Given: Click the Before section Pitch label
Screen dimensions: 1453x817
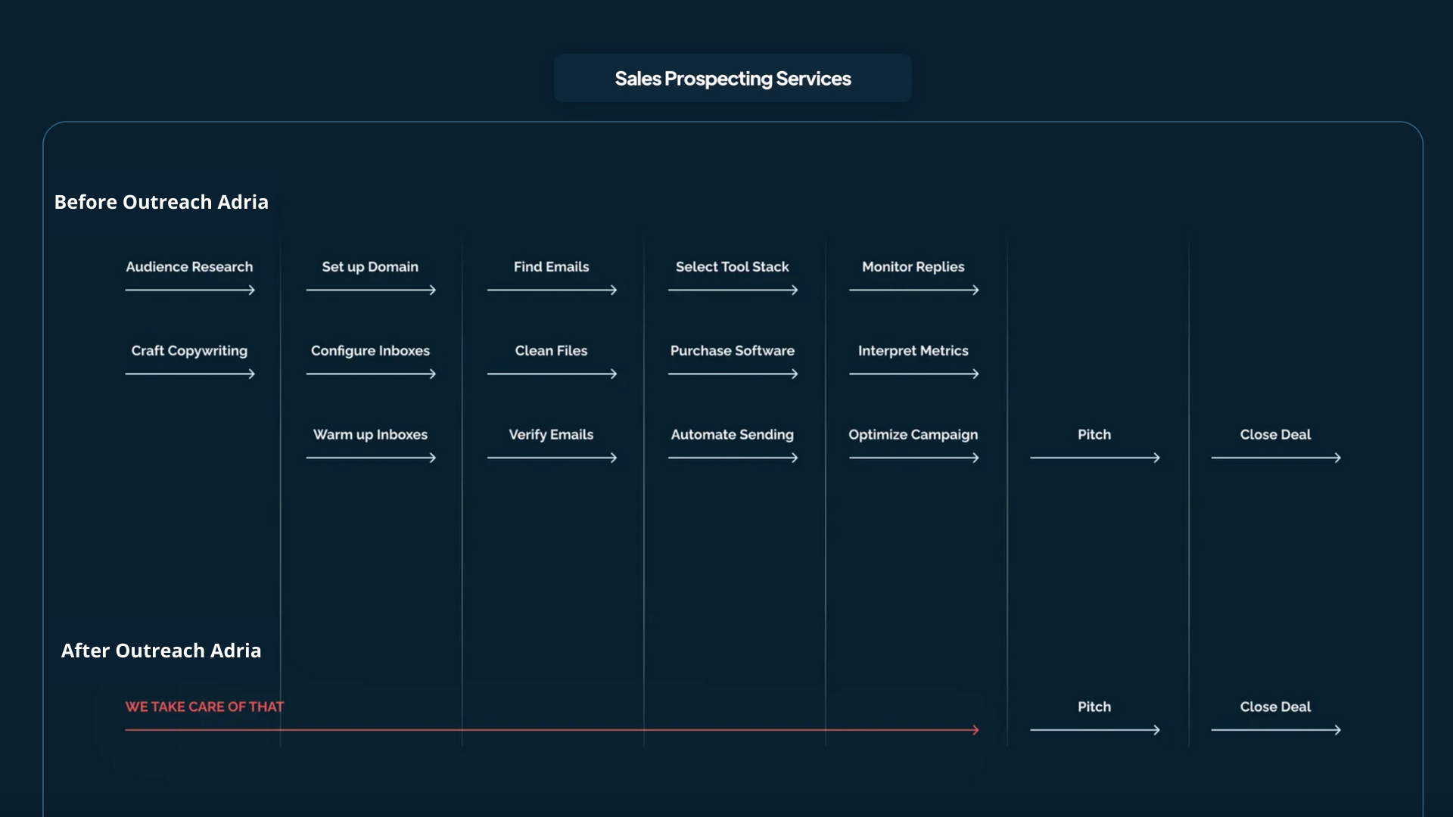Looking at the screenshot, I should (1094, 435).
